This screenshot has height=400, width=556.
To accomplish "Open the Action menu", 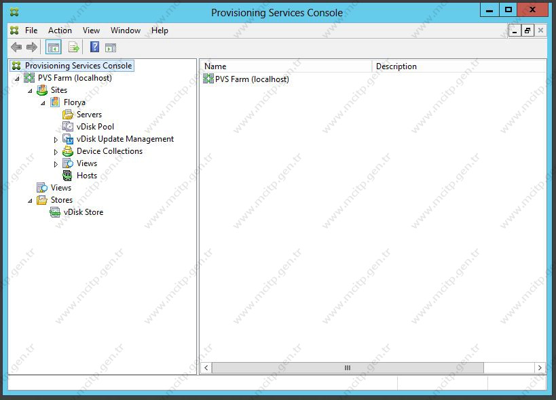I will pos(60,31).
